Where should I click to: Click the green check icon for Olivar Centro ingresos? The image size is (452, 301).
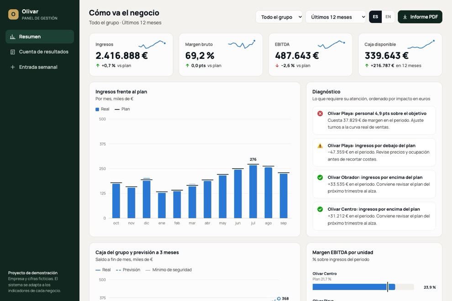[x=320, y=209]
